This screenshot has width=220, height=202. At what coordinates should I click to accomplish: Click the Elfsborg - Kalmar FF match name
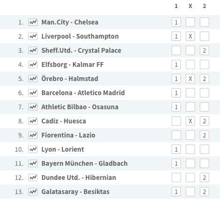click(72, 65)
